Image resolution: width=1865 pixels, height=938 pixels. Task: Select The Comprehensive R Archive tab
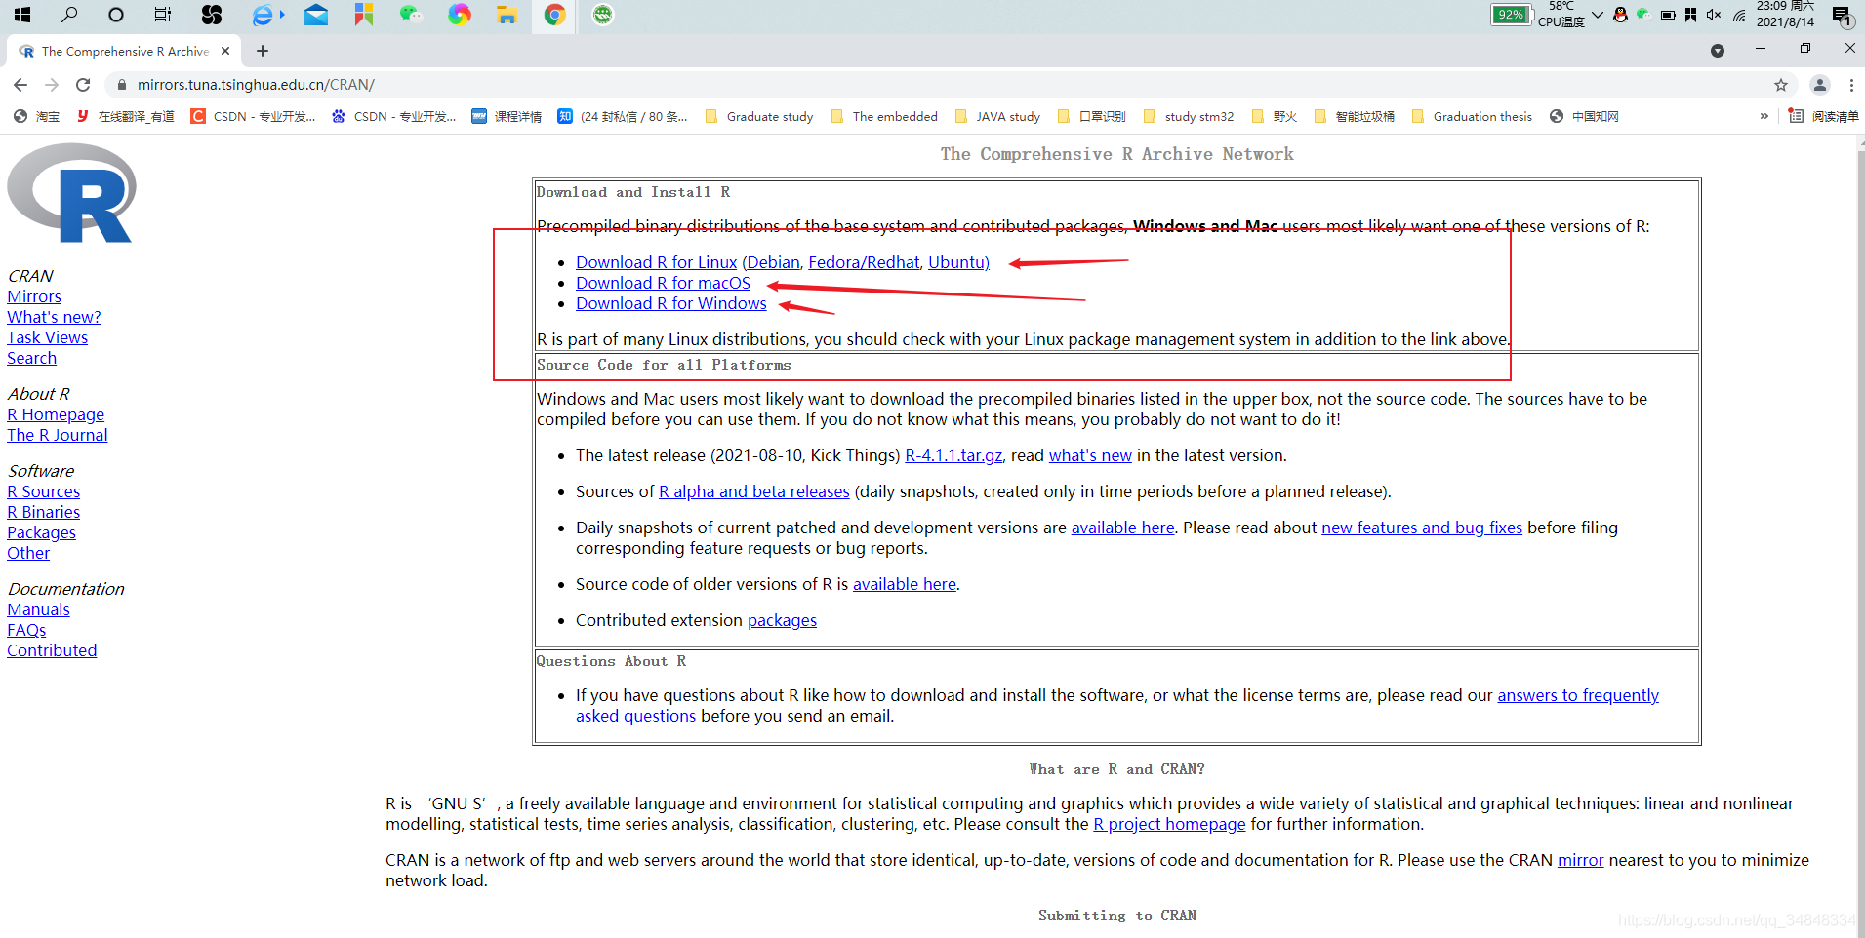point(122,51)
